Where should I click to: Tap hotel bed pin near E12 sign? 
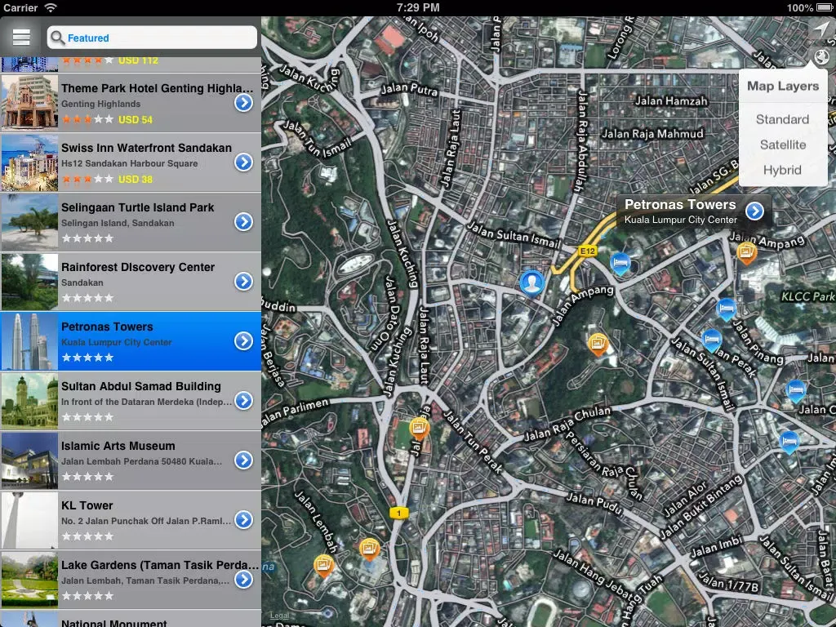coord(620,264)
